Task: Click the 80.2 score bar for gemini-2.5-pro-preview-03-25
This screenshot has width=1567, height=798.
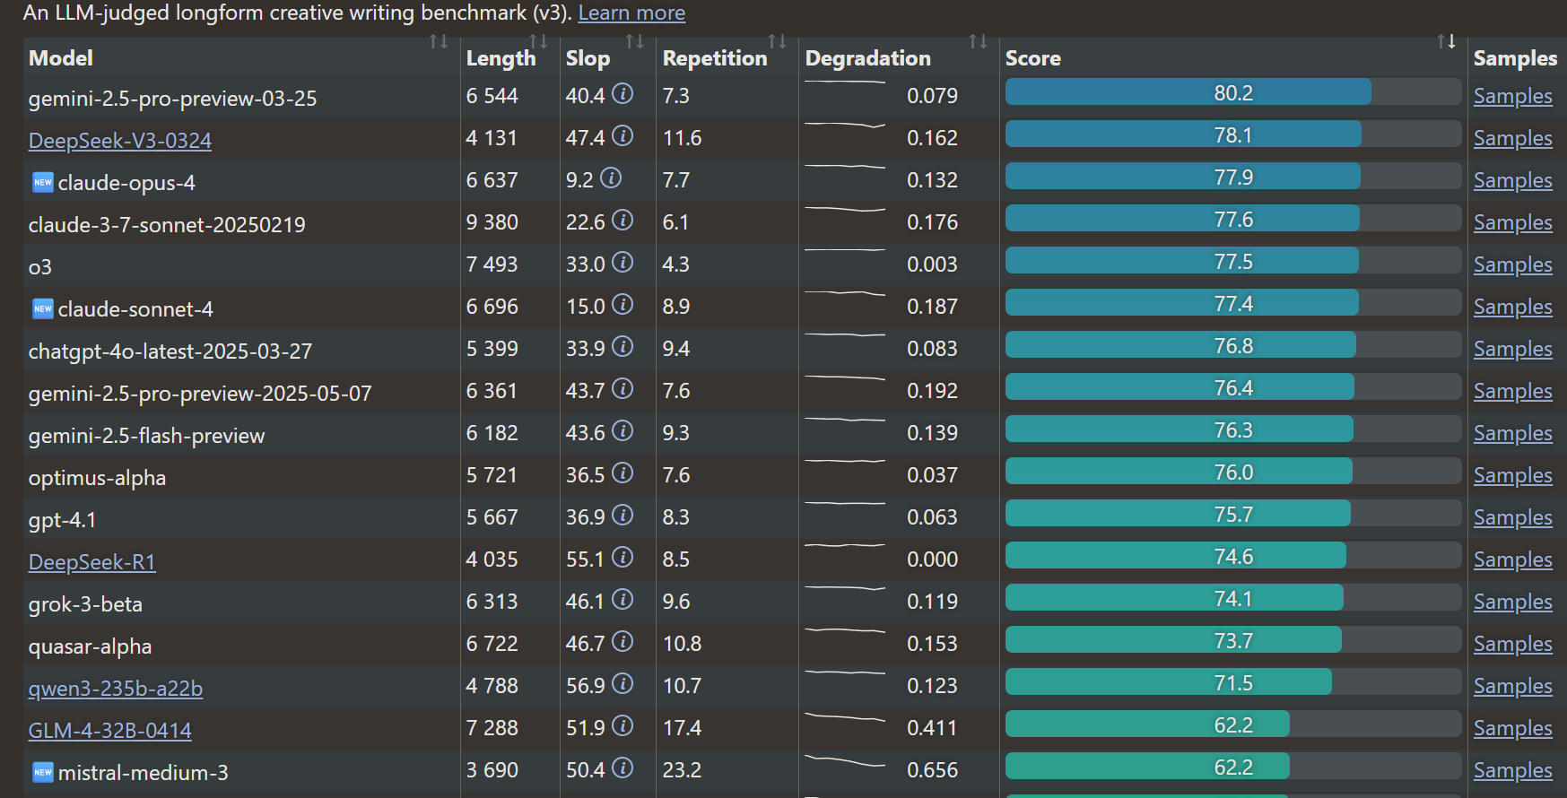Action: point(1233,92)
